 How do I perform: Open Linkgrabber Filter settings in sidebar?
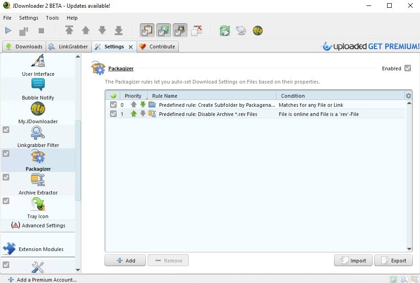coord(38,137)
